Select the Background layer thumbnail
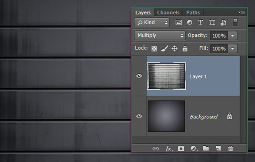Screen dimensions: 255x162 pyautogui.click(x=166, y=116)
